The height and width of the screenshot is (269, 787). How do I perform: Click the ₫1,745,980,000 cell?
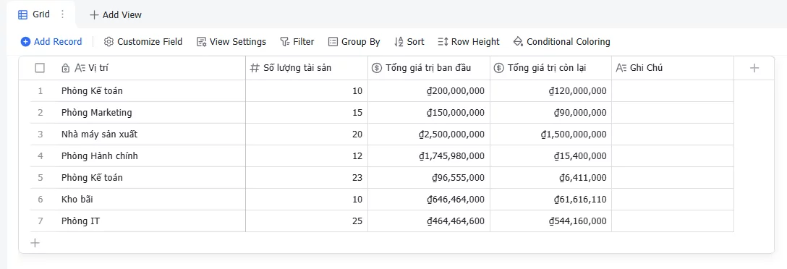[429, 155]
